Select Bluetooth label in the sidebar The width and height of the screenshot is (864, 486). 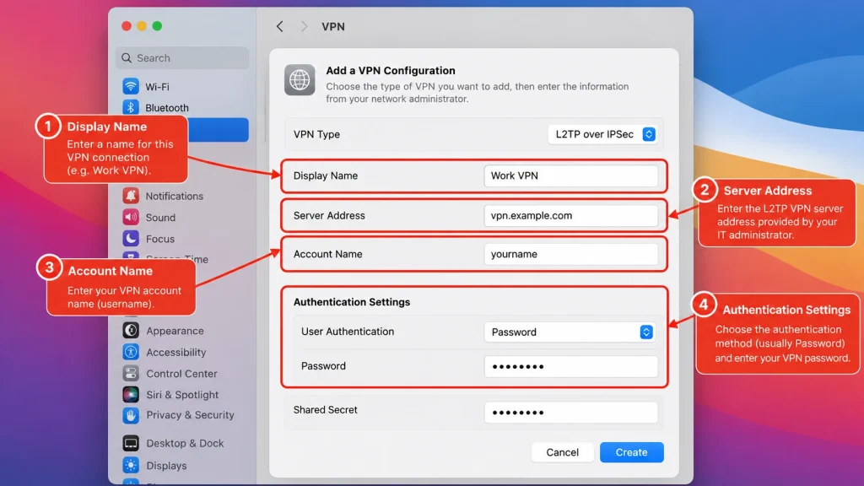point(167,107)
